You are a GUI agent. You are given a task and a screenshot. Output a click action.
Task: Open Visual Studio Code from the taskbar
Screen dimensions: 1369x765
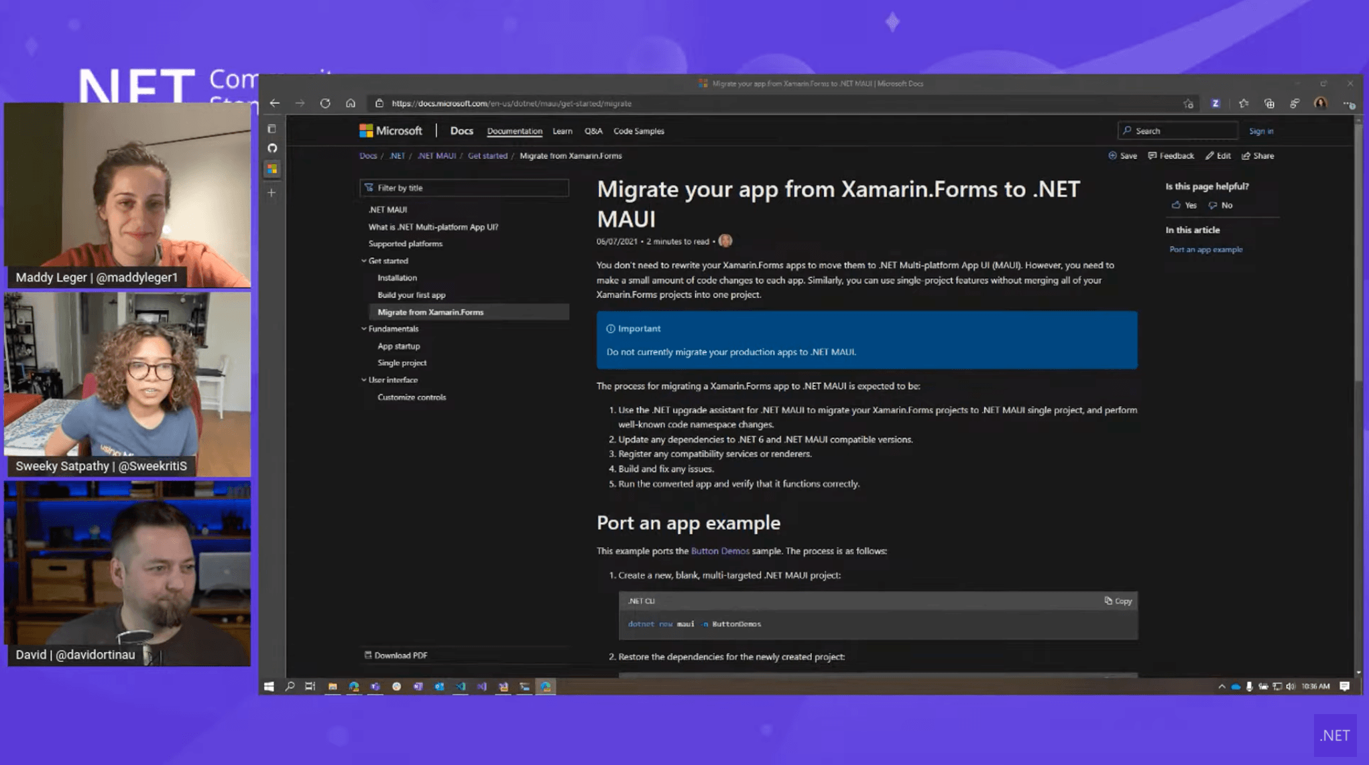pos(461,687)
